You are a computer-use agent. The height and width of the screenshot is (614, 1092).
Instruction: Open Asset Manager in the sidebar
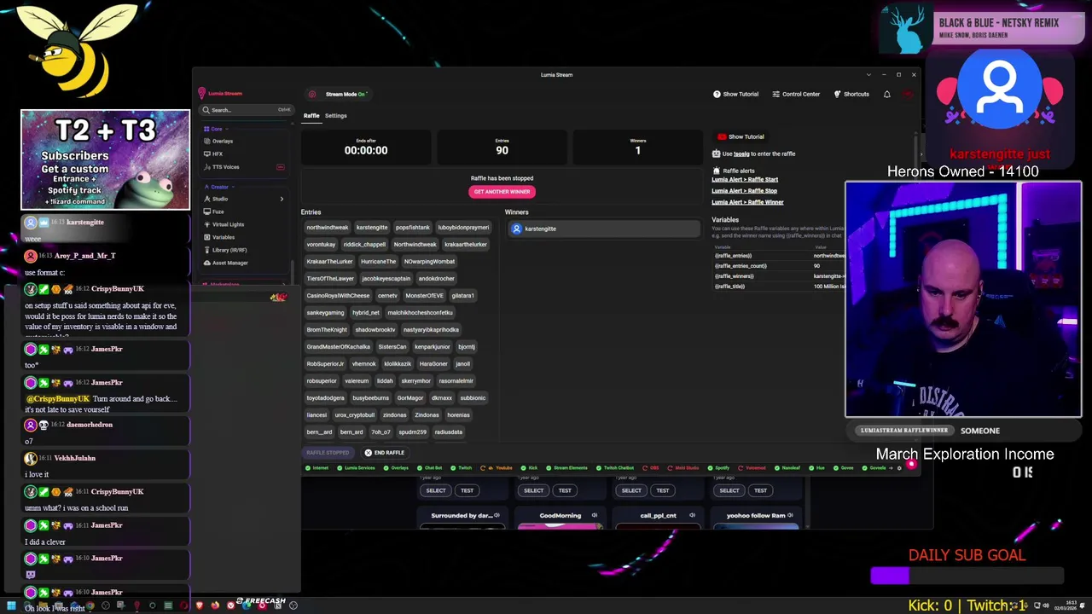(225, 263)
